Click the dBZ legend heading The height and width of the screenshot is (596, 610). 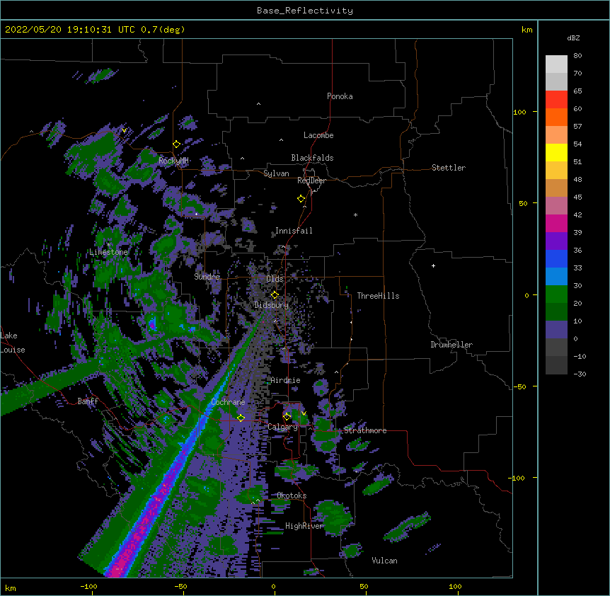[x=573, y=38]
